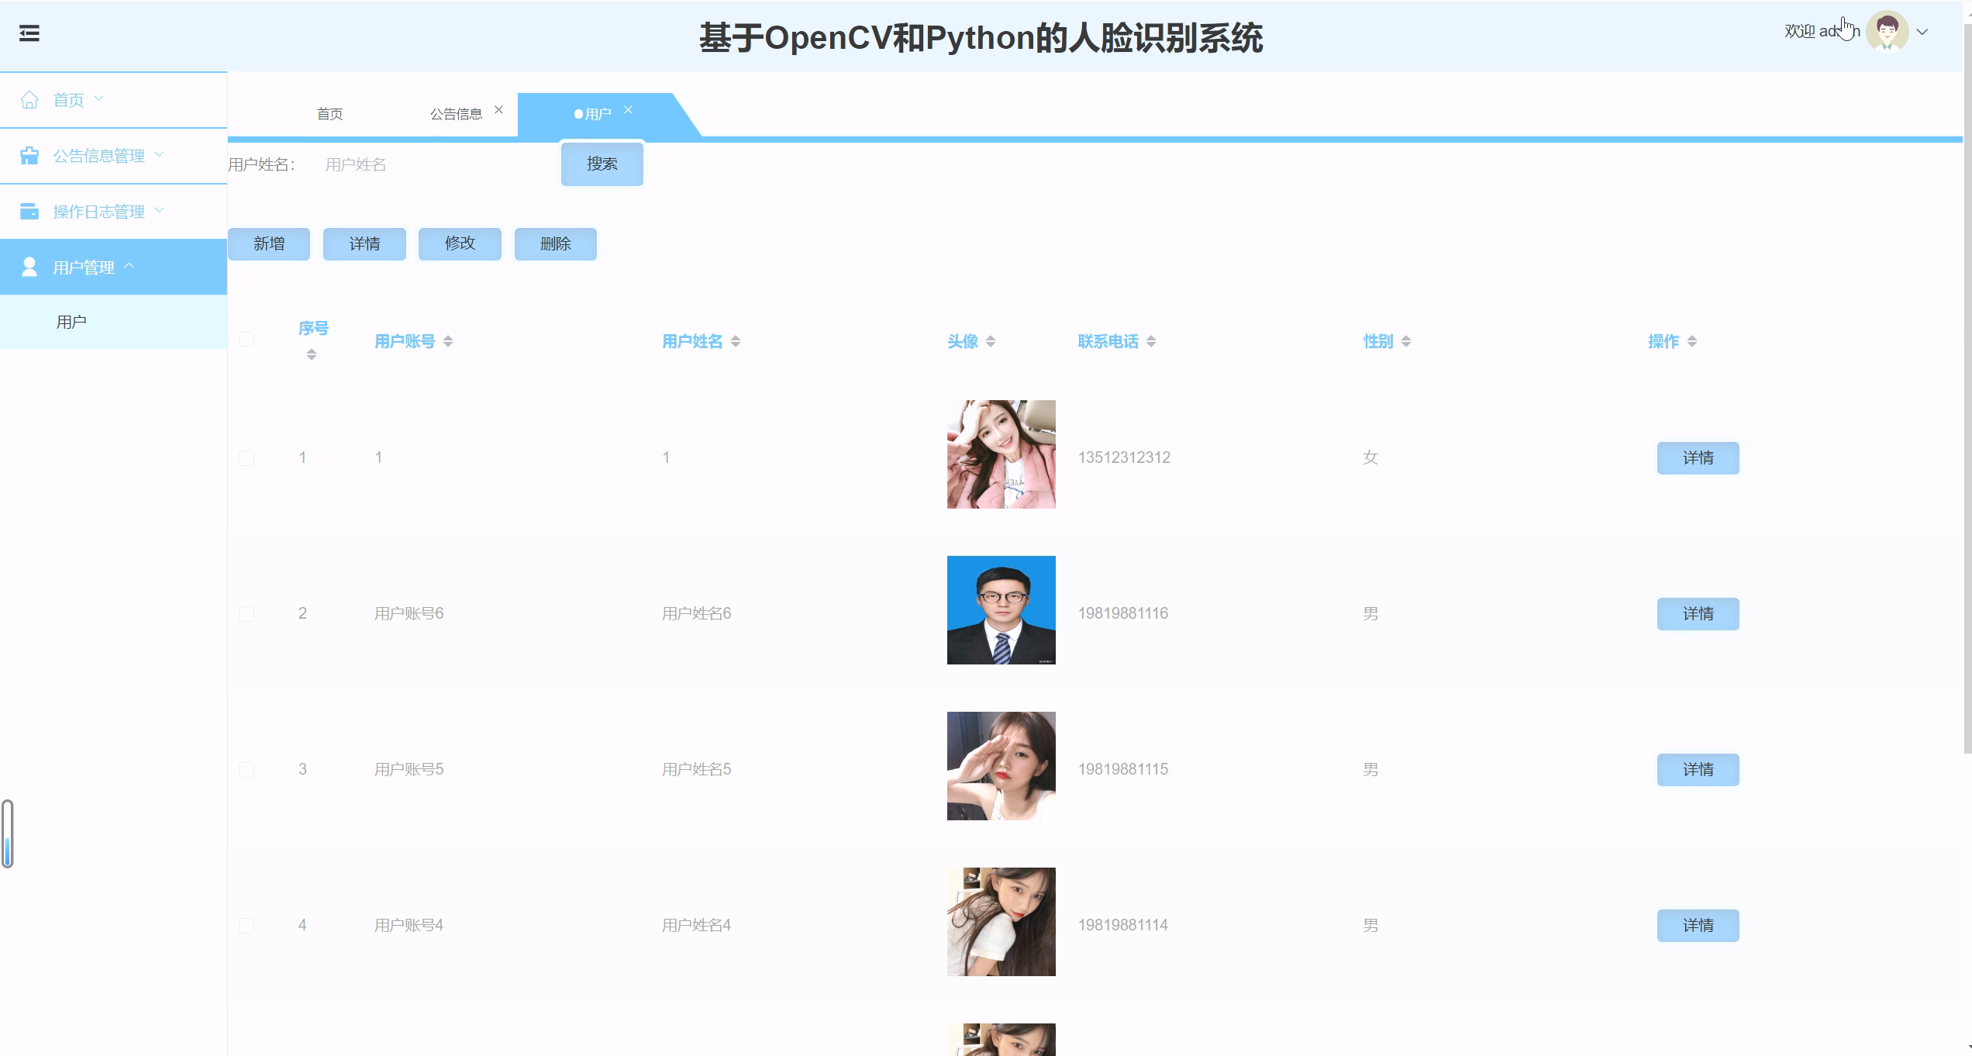The image size is (1972, 1056).
Task: Open avatar thumbnail for 13512312312 row
Action: coord(1002,454)
